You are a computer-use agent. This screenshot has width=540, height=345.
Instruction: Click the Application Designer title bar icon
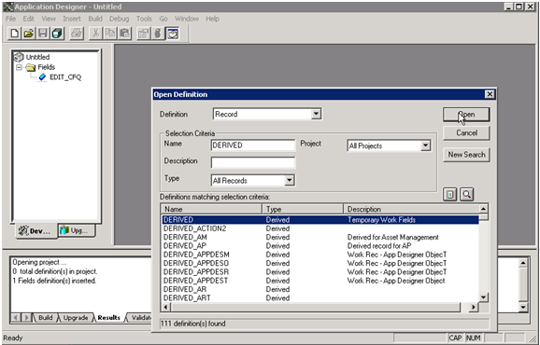pyautogui.click(x=8, y=7)
